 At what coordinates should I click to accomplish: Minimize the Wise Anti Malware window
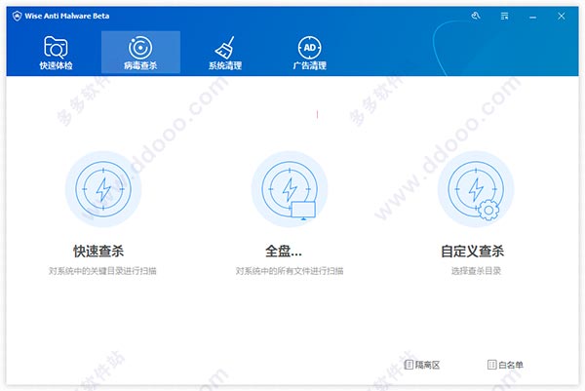coord(532,18)
